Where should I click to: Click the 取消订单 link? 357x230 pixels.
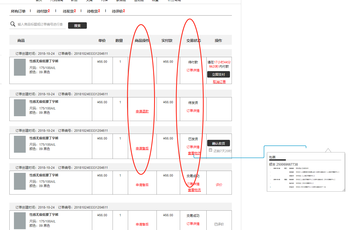pyautogui.click(x=219, y=82)
